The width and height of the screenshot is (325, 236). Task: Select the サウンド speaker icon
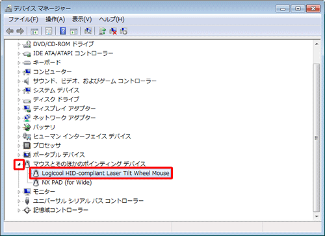coord(27,81)
